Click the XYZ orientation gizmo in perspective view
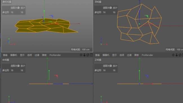The image size is (183, 103). click(x=11, y=42)
